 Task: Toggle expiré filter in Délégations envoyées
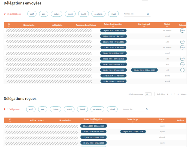(70, 14)
